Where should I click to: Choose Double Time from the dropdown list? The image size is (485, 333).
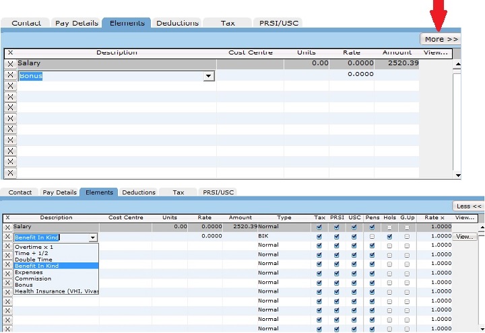click(34, 260)
